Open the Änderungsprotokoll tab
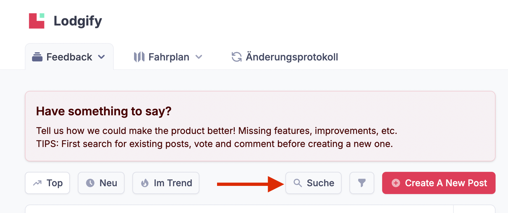This screenshot has width=508, height=213. pyautogui.click(x=292, y=57)
